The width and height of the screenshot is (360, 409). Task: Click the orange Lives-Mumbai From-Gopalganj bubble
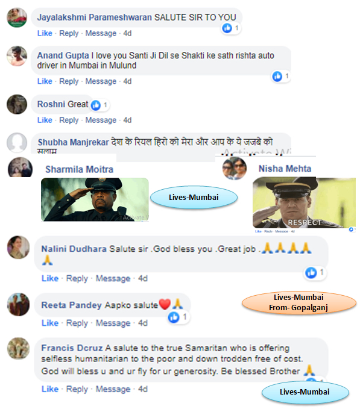(299, 302)
